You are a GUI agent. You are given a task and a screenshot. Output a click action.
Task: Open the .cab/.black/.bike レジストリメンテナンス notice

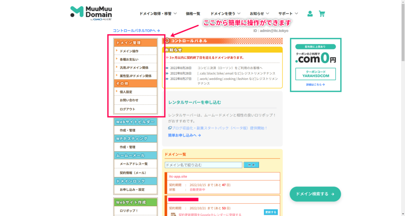coord(237,73)
